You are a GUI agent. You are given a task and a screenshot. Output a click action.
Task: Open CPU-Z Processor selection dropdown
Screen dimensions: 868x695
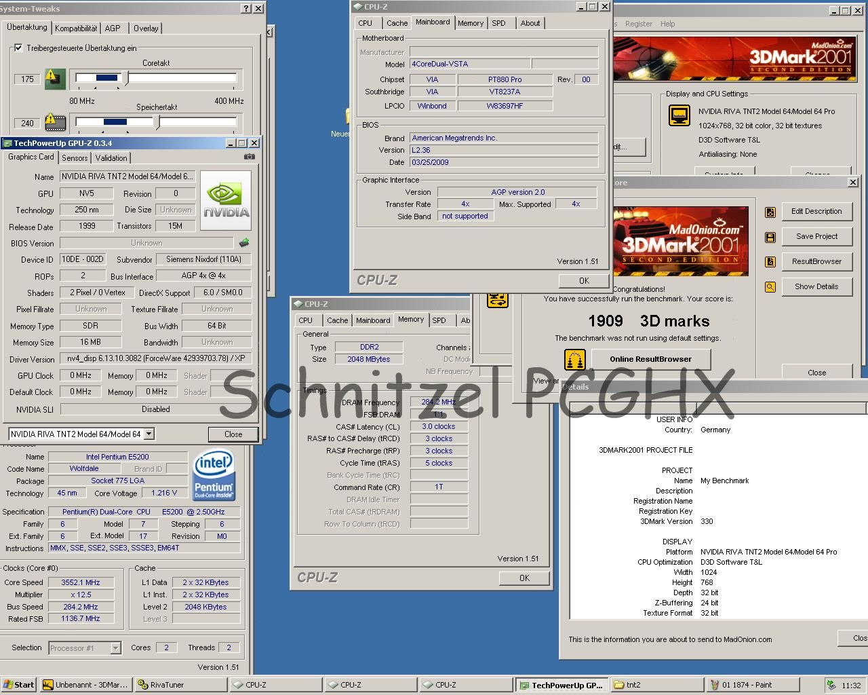pos(115,648)
